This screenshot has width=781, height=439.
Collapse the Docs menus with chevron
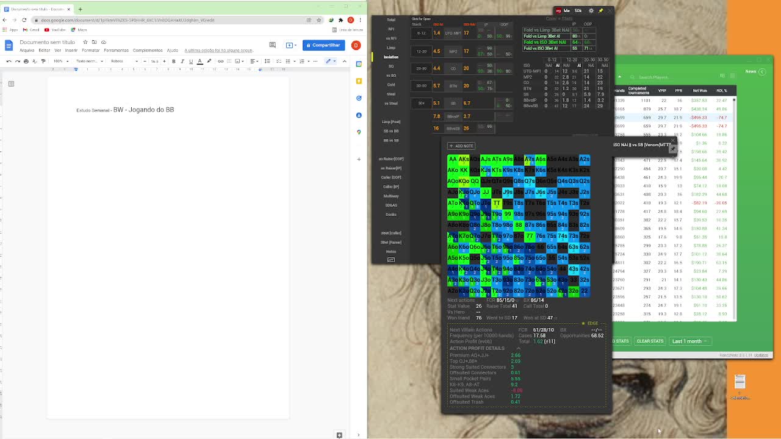point(344,61)
